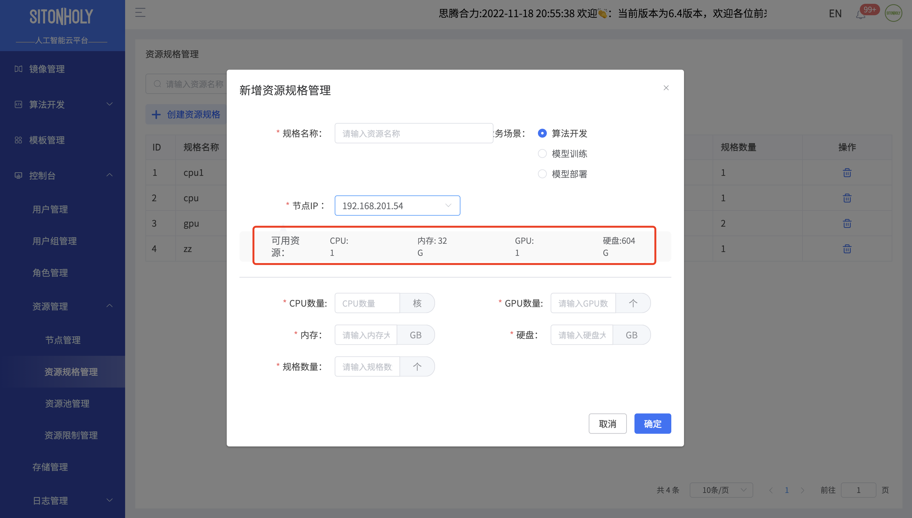Click the 创建资源规格 button
Viewport: 912px width, 518px height.
click(186, 114)
